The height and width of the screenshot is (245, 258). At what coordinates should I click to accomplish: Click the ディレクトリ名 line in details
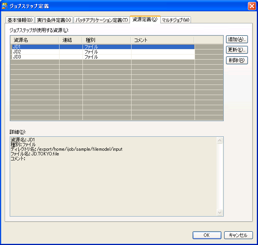[67, 149]
